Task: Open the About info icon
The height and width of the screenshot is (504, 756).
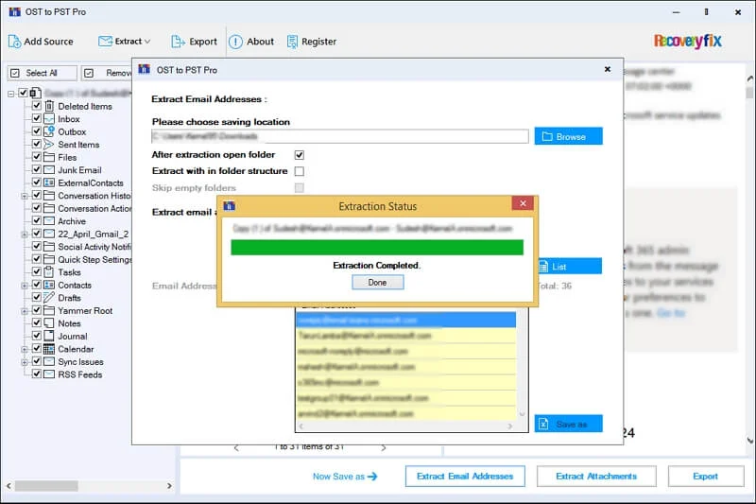Action: tap(235, 42)
